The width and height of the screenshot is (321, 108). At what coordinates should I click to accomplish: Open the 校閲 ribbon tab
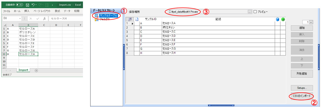(77, 11)
